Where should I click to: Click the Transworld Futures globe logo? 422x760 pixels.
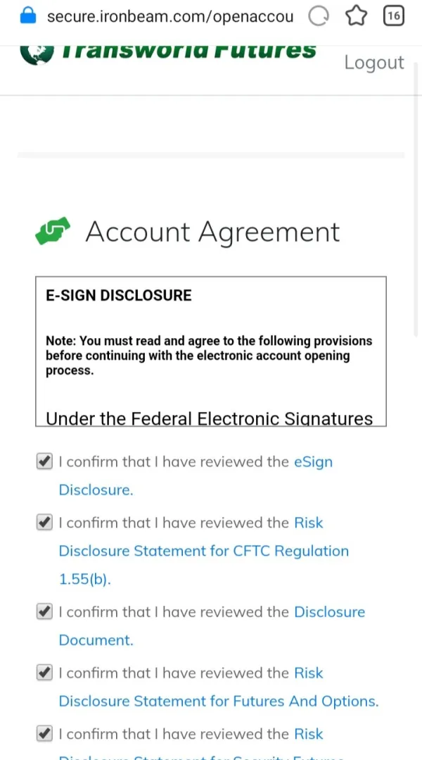[x=37, y=54]
